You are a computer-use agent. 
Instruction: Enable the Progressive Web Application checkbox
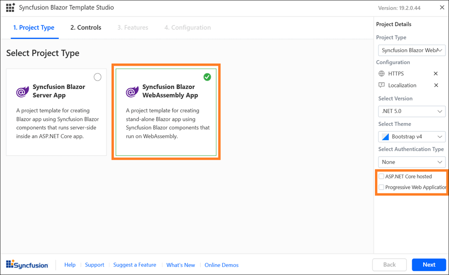[x=381, y=187]
